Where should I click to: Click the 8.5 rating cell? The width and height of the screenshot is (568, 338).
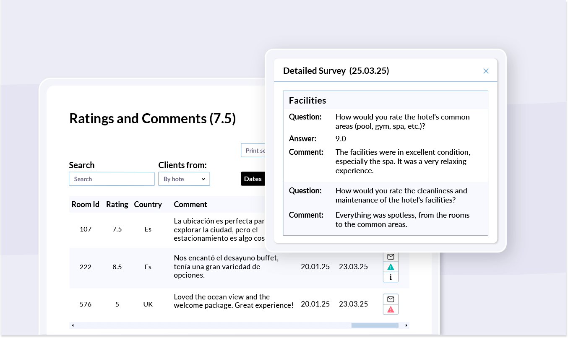tap(117, 267)
